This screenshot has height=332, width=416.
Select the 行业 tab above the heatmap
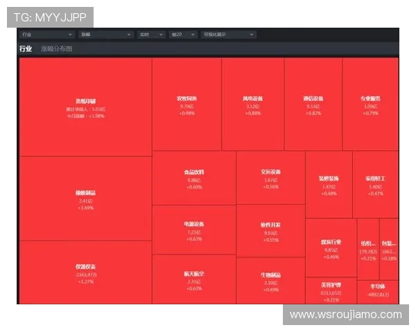tap(26, 49)
